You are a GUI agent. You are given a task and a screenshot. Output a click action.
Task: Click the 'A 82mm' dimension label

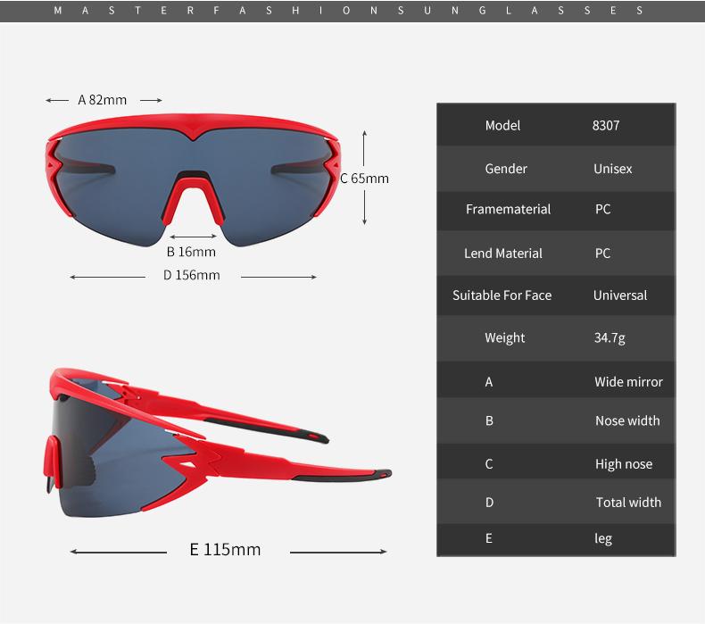click(102, 100)
